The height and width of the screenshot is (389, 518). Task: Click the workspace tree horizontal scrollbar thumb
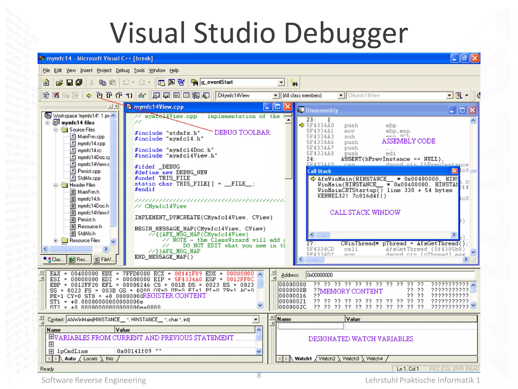70,249
